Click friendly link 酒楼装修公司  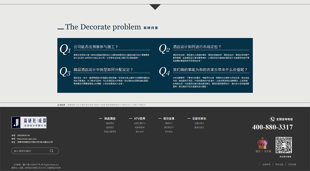point(73,105)
